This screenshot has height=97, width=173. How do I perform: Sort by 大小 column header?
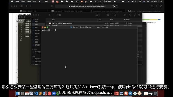coord(100,20)
